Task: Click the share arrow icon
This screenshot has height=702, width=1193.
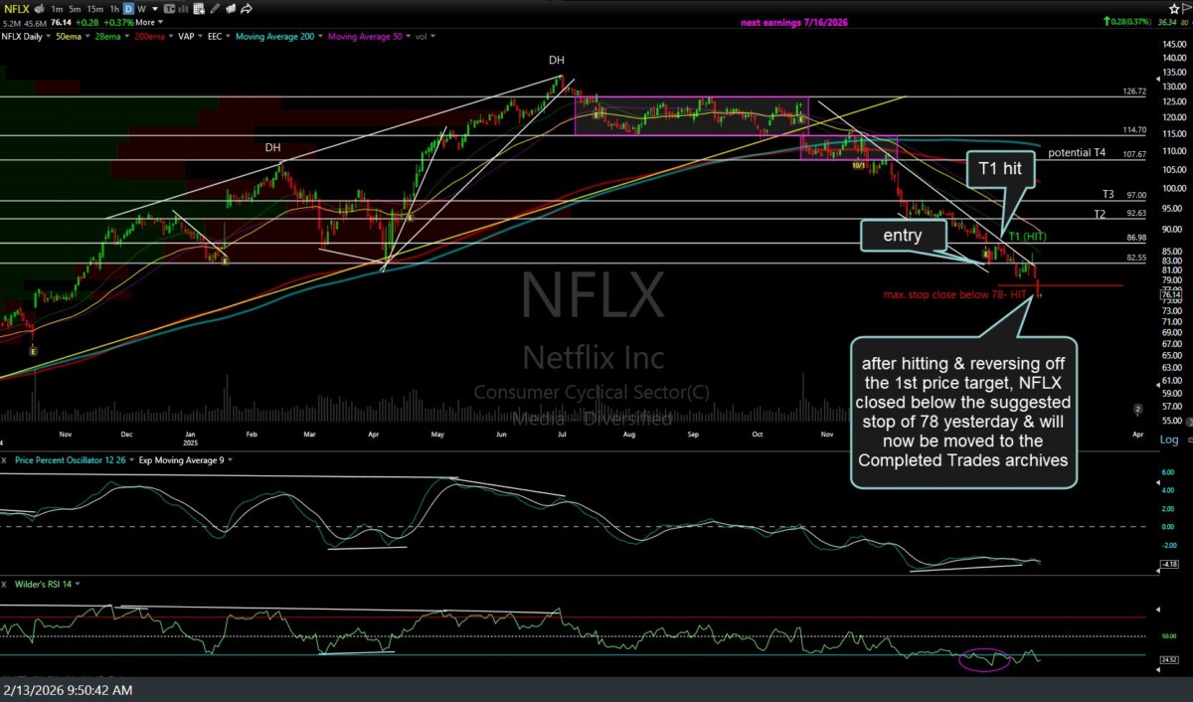Action: [246, 9]
